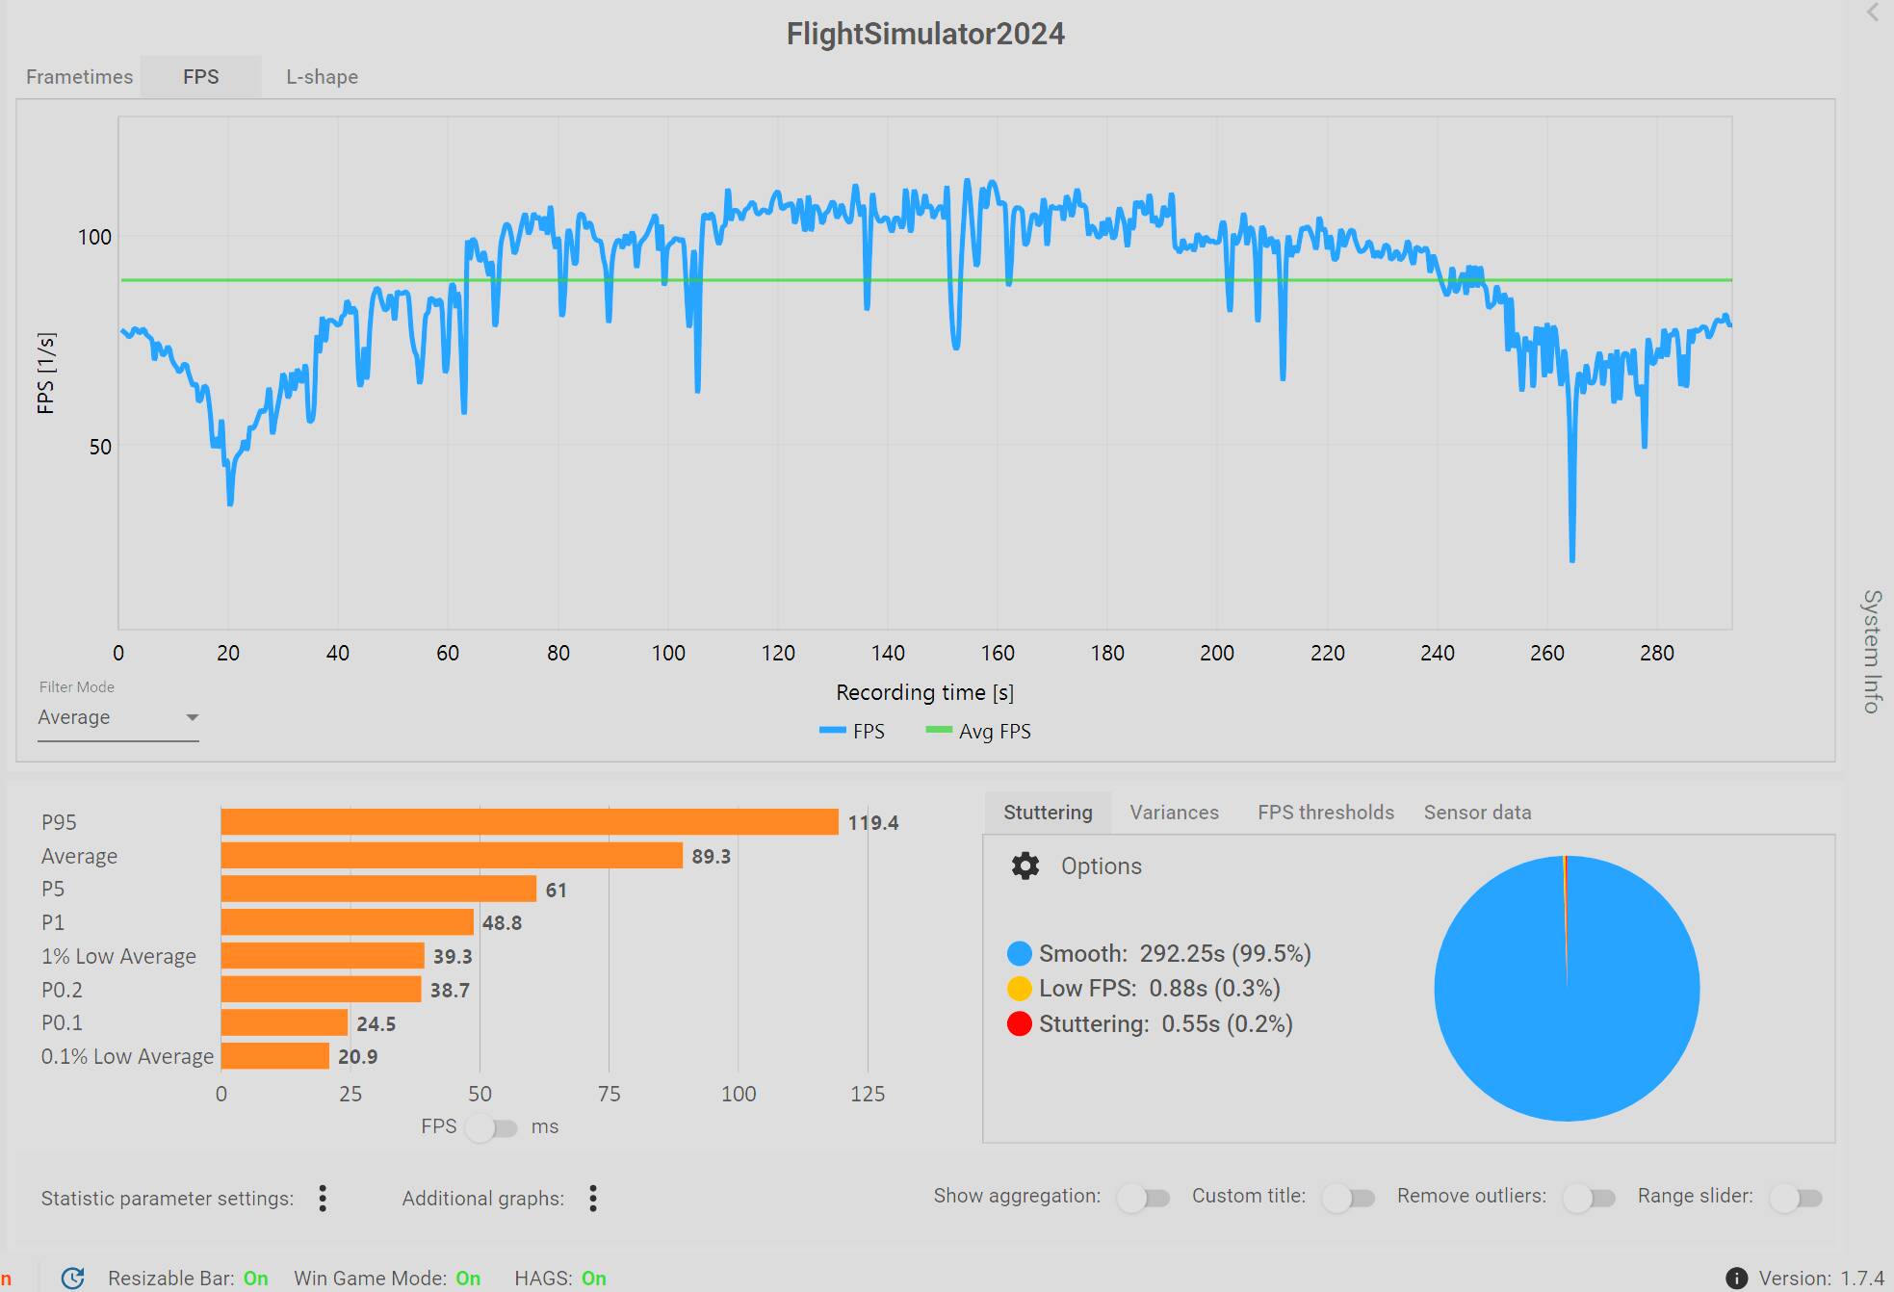Click the red Stuttering legend dot
This screenshot has width=1894, height=1292.
tap(1019, 1023)
